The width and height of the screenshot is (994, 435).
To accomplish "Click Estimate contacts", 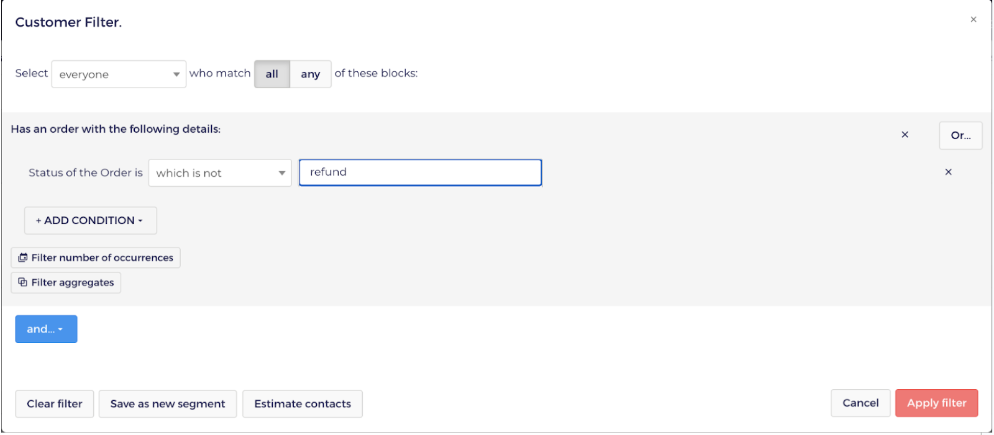I will [x=303, y=404].
